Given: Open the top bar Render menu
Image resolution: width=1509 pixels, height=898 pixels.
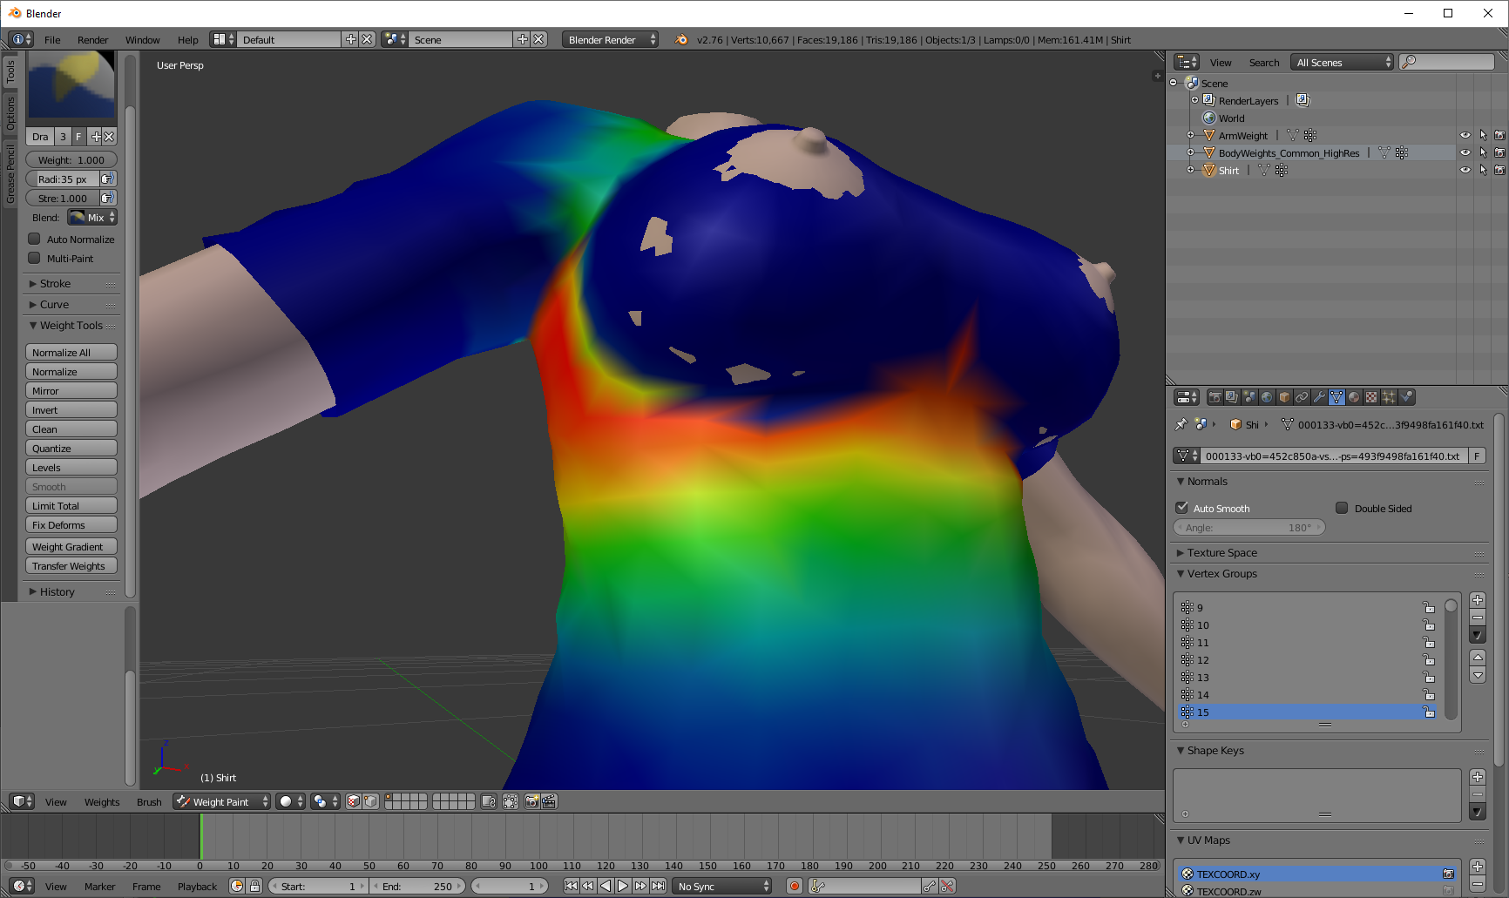Looking at the screenshot, I should [x=92, y=40].
